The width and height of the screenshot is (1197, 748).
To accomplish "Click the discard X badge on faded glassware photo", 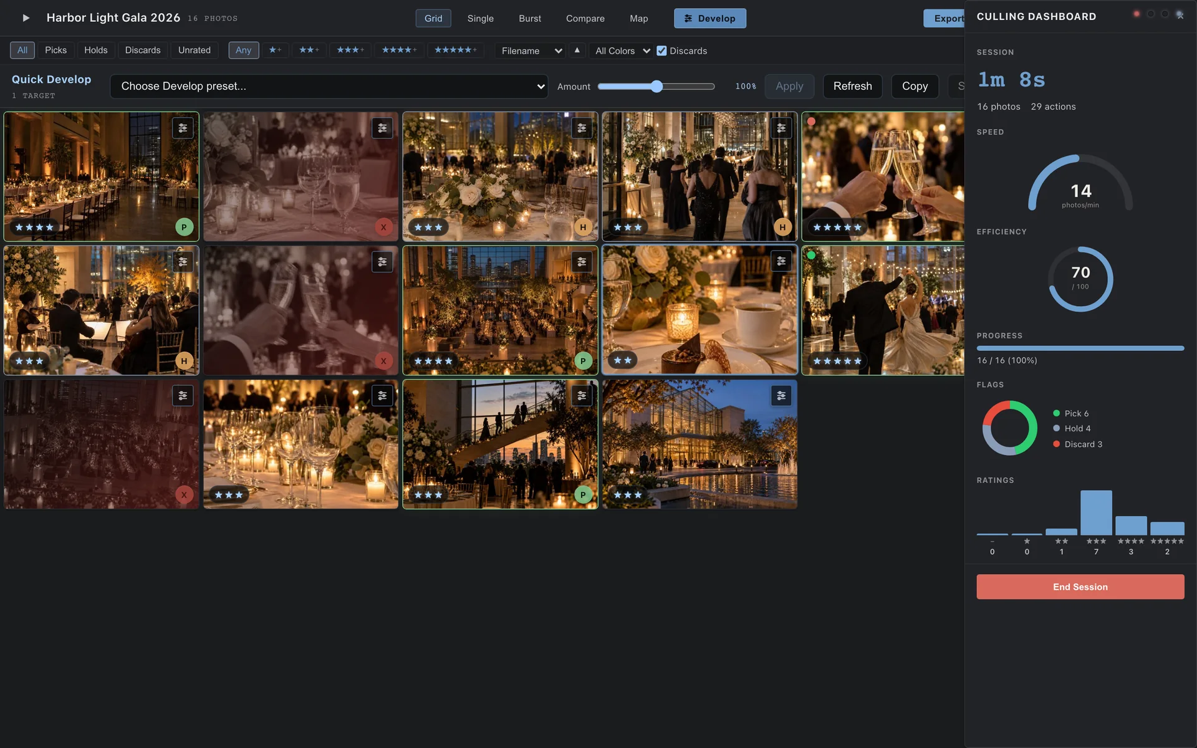I will click(x=383, y=228).
